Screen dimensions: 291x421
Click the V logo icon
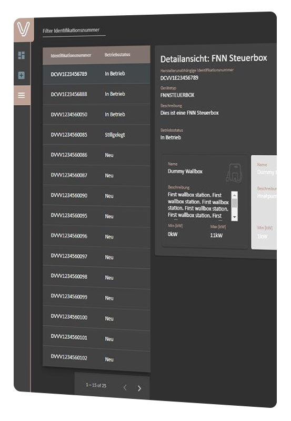23,29
